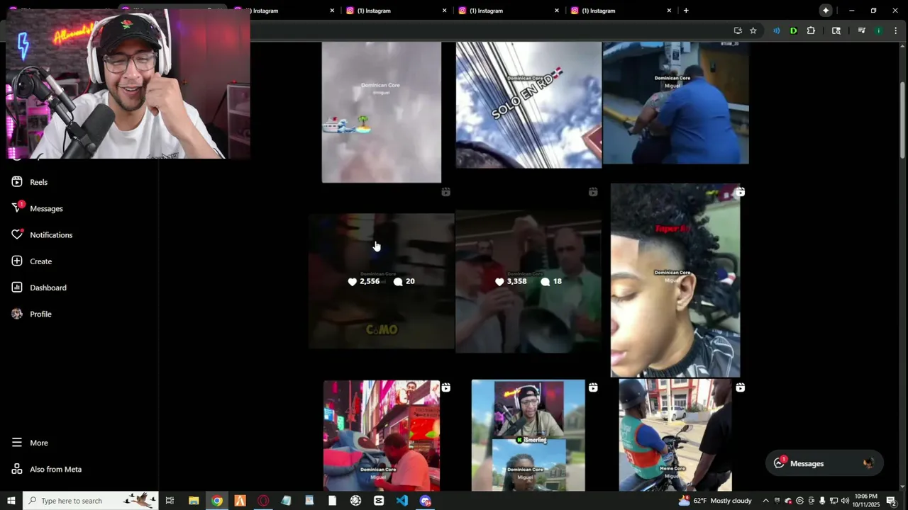Click the Gemini sparkle button in Chrome
Viewport: 908px width, 510px height.
coord(826,11)
